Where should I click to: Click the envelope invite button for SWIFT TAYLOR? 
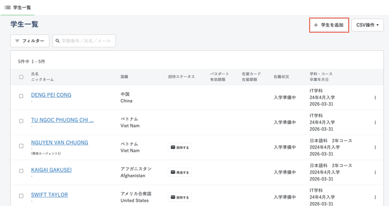(180, 198)
